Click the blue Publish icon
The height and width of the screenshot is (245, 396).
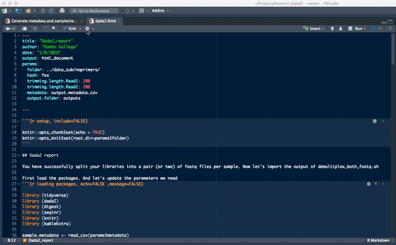point(374,28)
